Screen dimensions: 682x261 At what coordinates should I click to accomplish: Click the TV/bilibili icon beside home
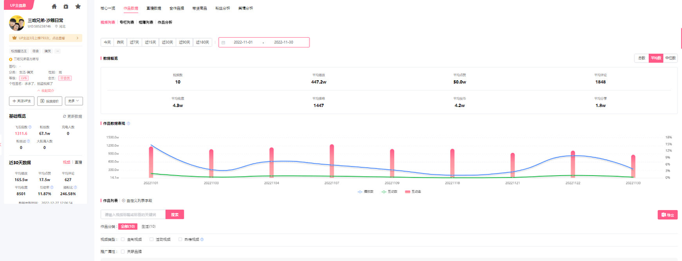click(66, 6)
